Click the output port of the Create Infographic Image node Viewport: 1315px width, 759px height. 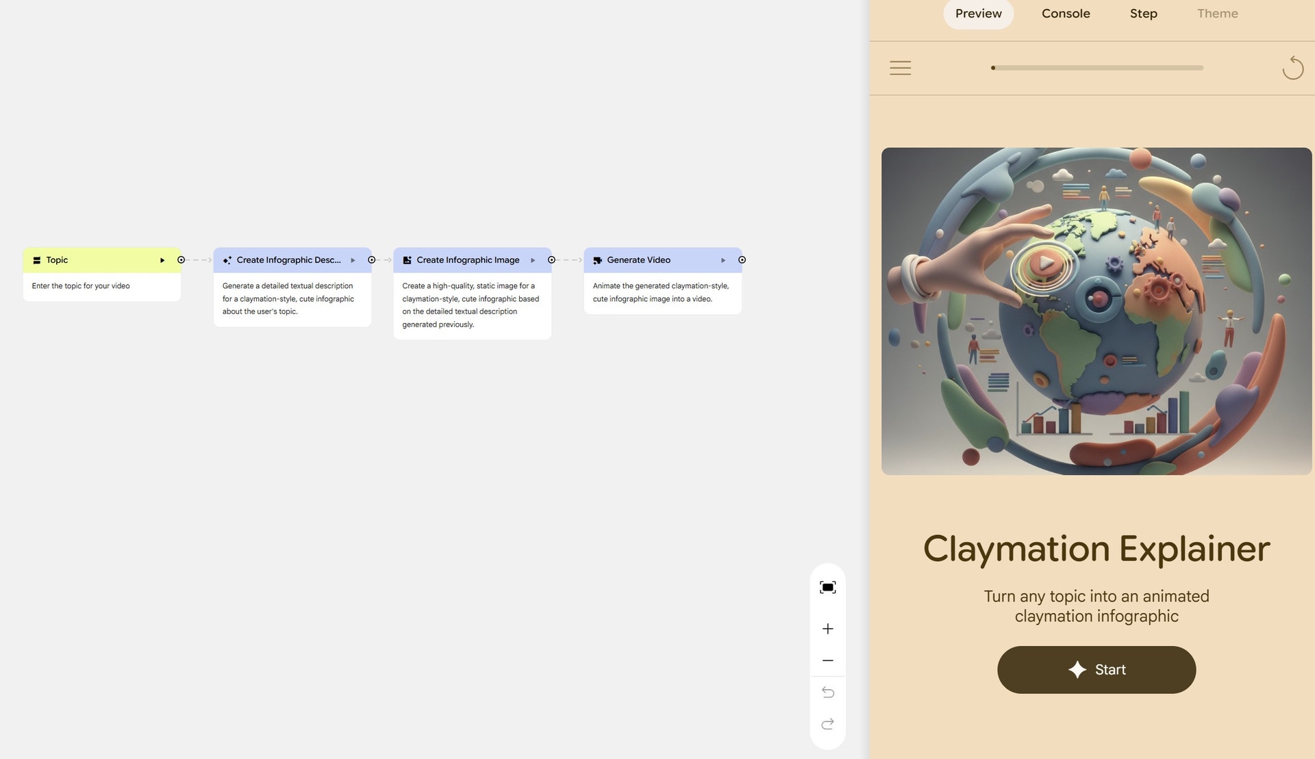[x=551, y=260]
